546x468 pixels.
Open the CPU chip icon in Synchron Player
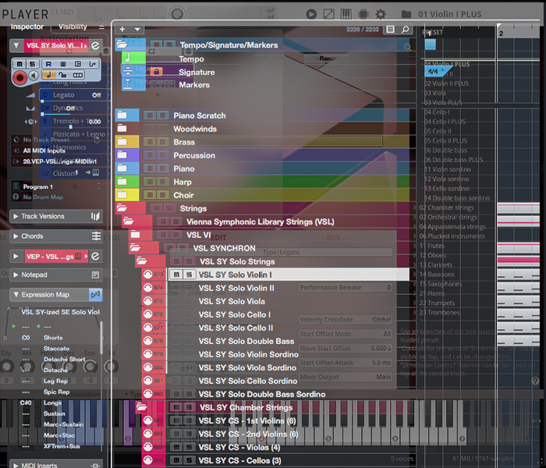(363, 14)
